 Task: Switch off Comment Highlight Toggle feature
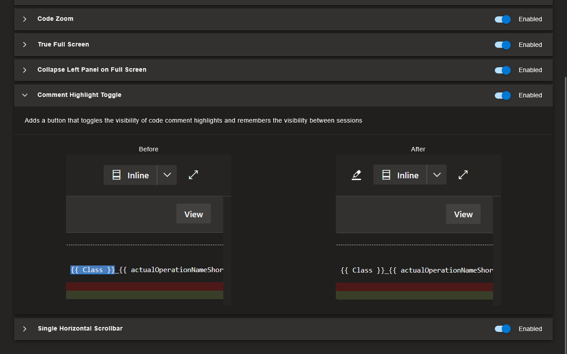click(503, 95)
